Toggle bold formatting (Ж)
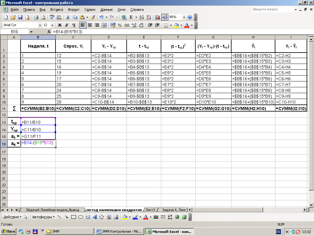The width and height of the screenshot is (314, 236). (60, 25)
